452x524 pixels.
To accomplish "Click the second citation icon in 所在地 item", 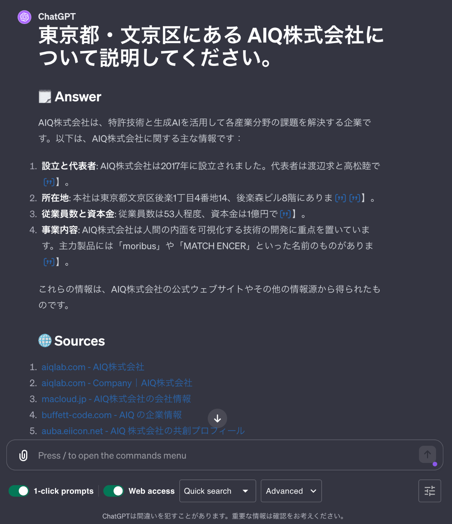I will (x=355, y=198).
